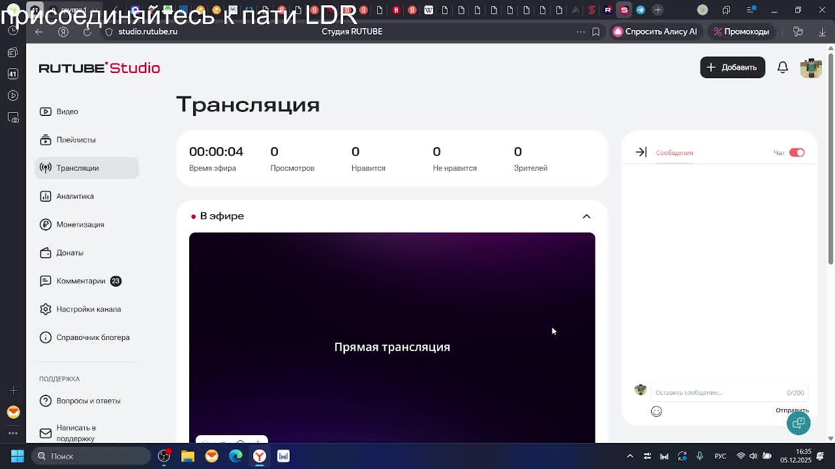Open Yandex Browser taskbar icon
The height and width of the screenshot is (469, 835).
click(260, 456)
